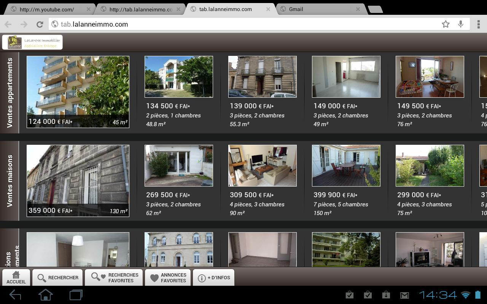Open the 139 000 € apartment thumbnail
The height and width of the screenshot is (304, 487).
tap(263, 77)
